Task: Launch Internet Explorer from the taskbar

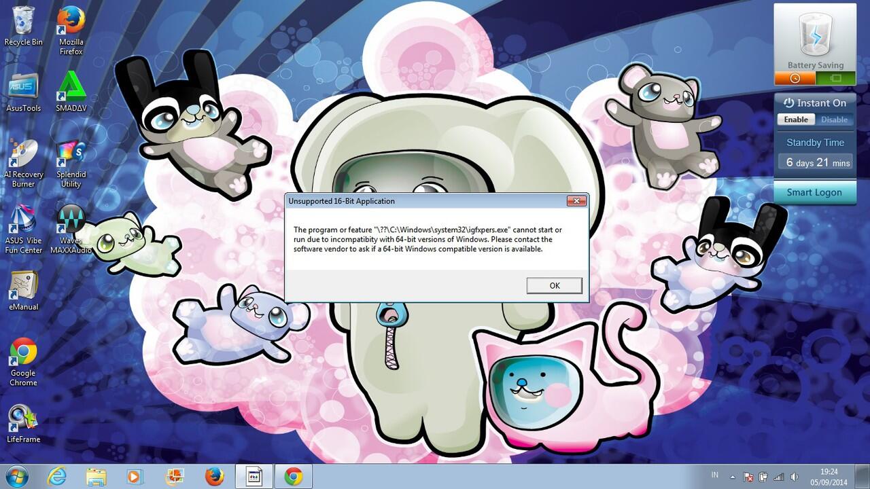Action: click(57, 476)
